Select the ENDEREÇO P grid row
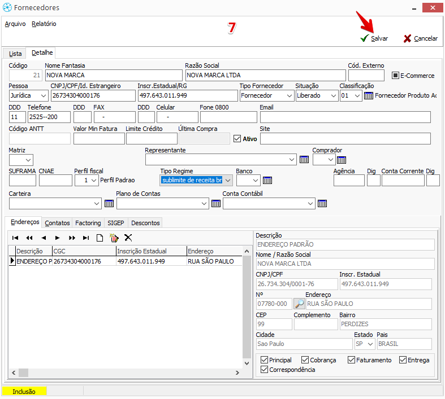The height and width of the screenshot is (399, 445). click(x=126, y=261)
